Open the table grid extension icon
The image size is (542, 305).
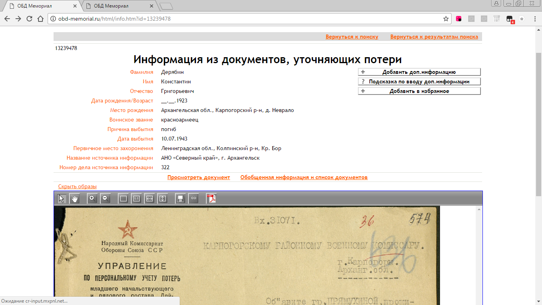[x=497, y=19]
